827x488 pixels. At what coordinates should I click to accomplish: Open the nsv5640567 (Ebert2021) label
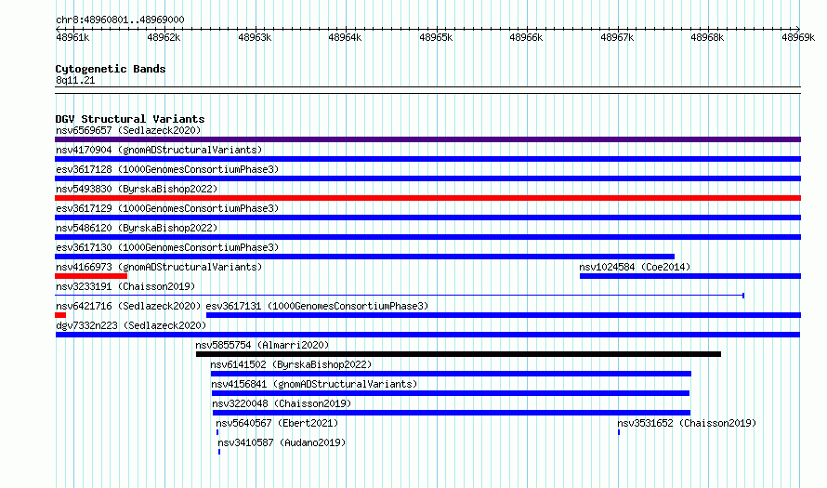[x=277, y=423]
